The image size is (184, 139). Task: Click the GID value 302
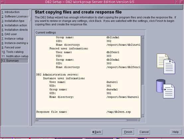[109, 41]
